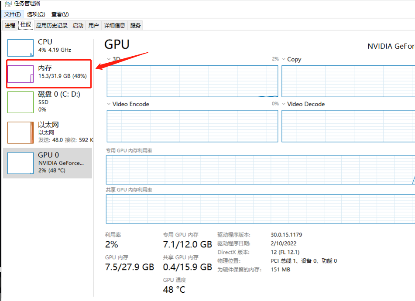Open the 查看(V) menu
The width and height of the screenshot is (415, 301).
coord(60,14)
